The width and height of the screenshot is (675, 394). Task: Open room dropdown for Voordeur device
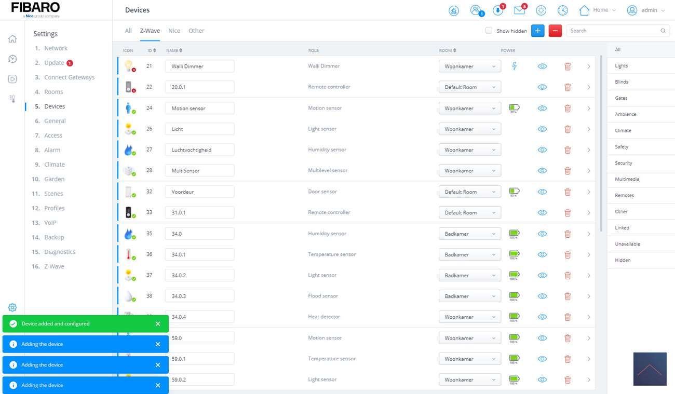[470, 192]
